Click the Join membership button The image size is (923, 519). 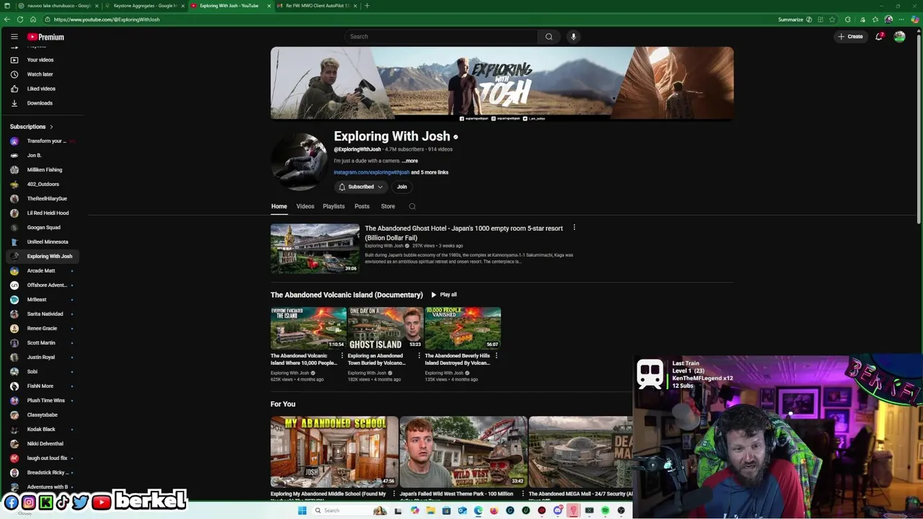click(x=402, y=187)
